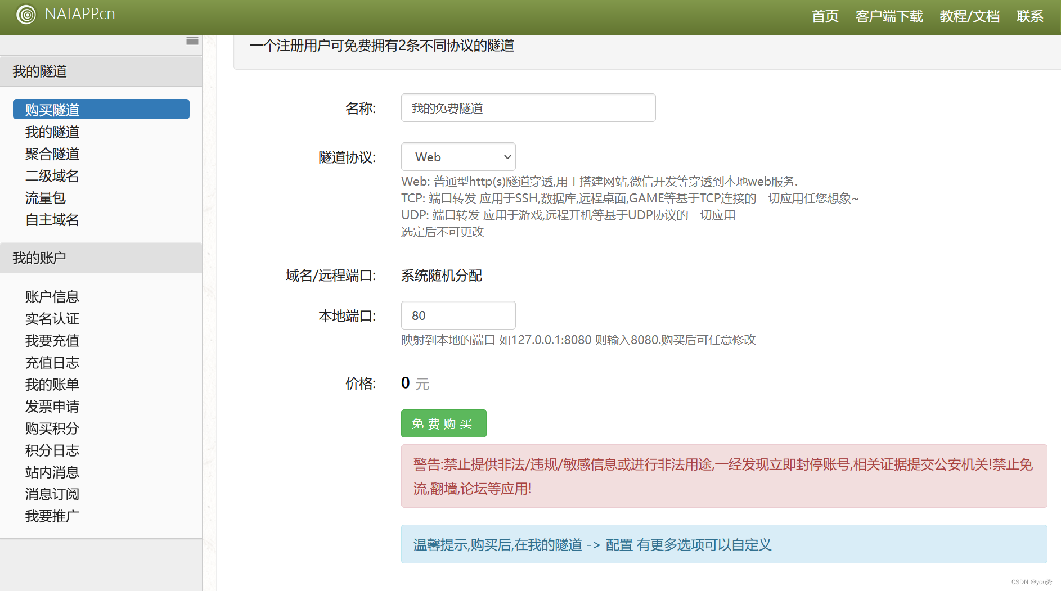Collapse the 我的隧道 section header
Image resolution: width=1061 pixels, height=591 pixels.
pos(101,71)
